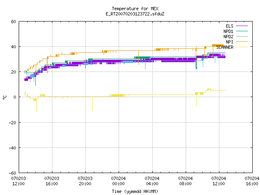Click the NPD1 legend label
The image size is (260, 195).
[x=228, y=31]
